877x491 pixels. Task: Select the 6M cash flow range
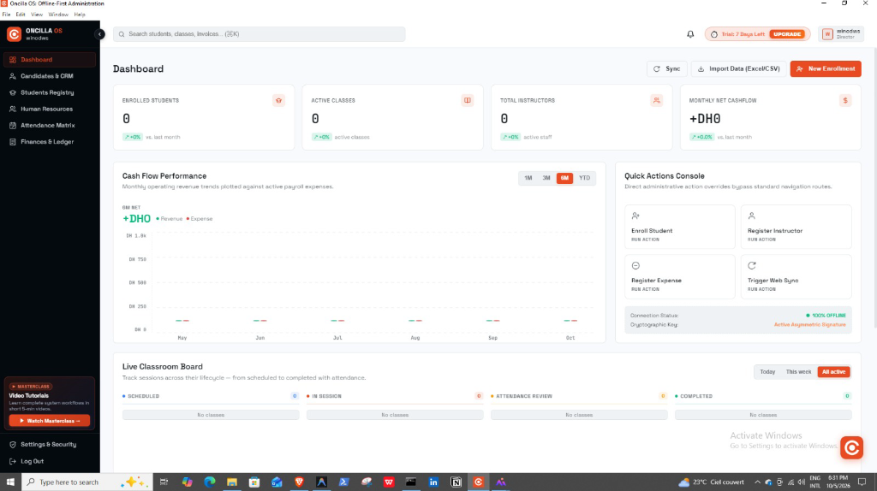pyautogui.click(x=564, y=178)
